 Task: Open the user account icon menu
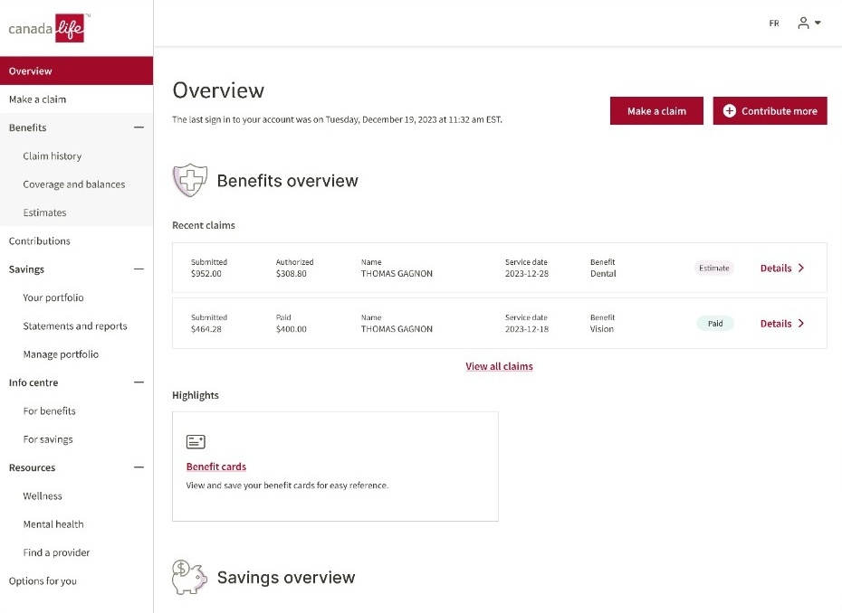pyautogui.click(x=803, y=24)
